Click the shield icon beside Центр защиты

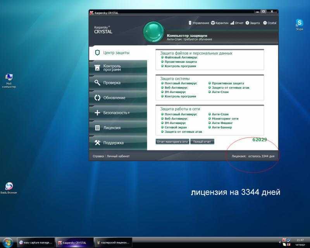97,53
